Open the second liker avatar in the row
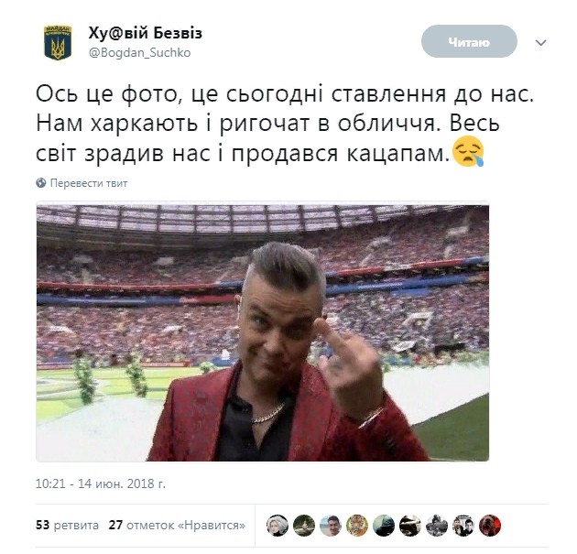 tap(304, 526)
